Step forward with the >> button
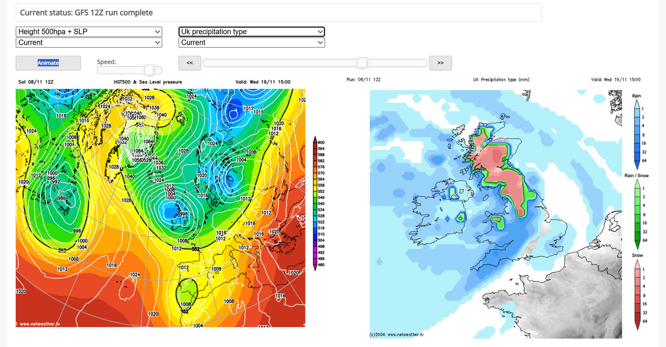Image resolution: width=666 pixels, height=347 pixels. [x=441, y=63]
